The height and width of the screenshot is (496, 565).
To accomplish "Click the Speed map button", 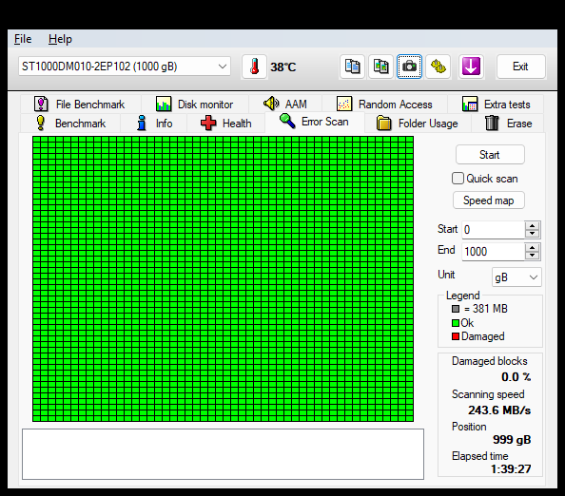I will (489, 200).
